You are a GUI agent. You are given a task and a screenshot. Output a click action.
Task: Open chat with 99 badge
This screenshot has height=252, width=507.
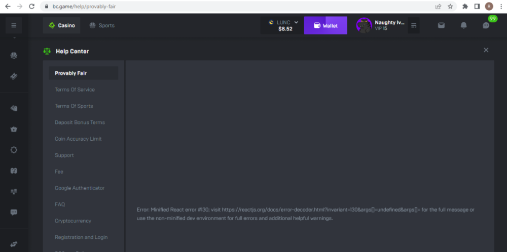pos(486,25)
